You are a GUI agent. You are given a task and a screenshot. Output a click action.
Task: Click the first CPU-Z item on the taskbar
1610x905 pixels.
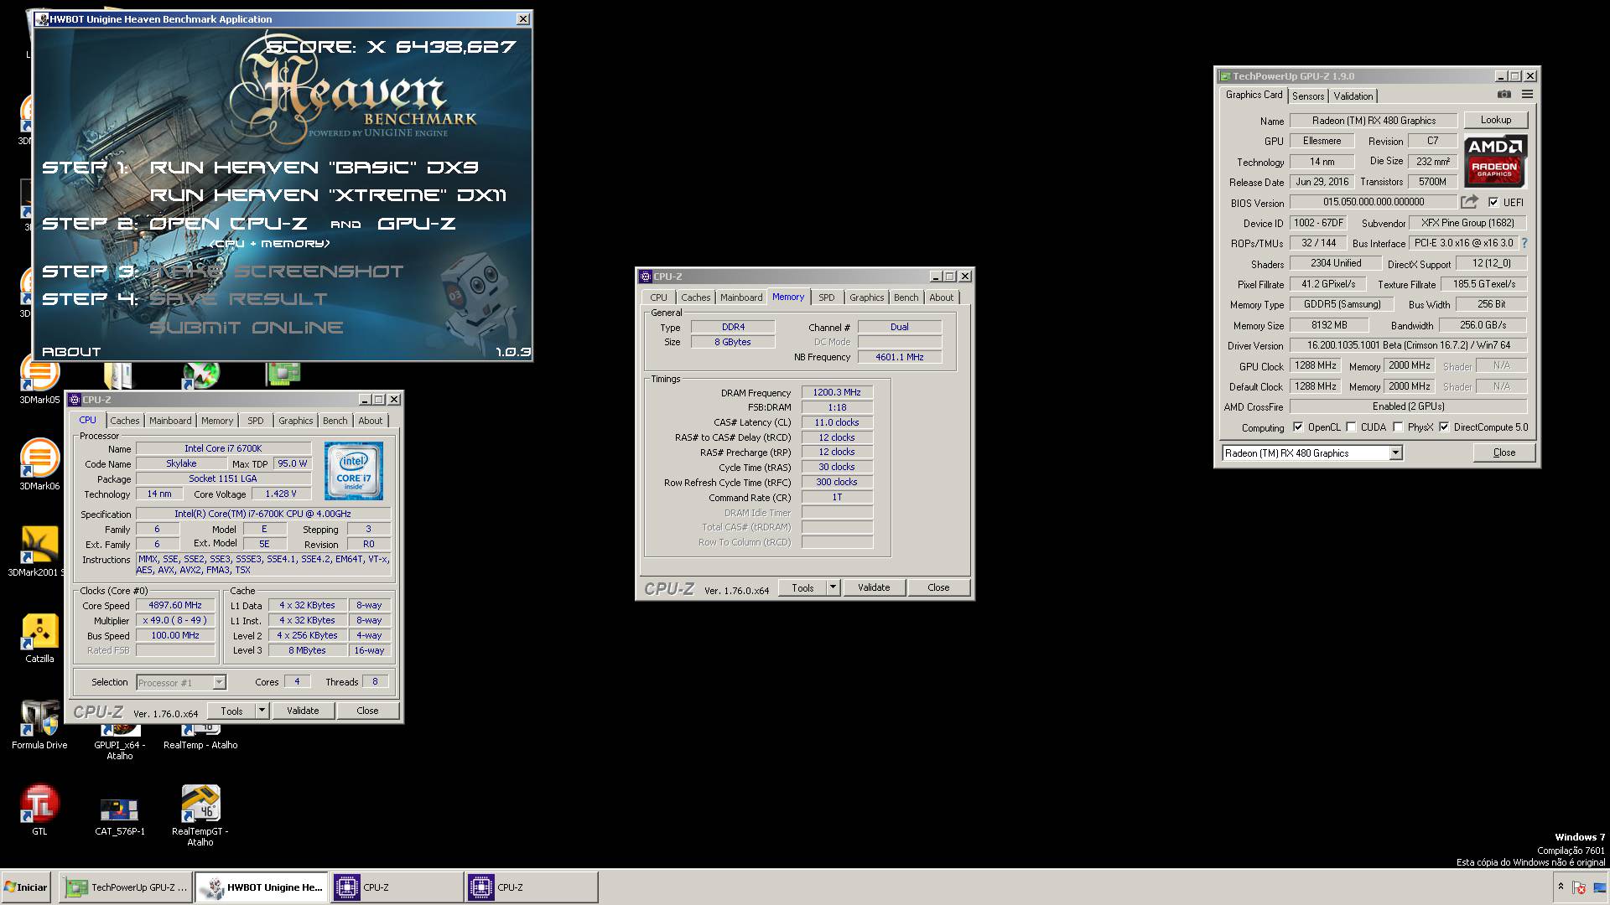click(x=397, y=887)
